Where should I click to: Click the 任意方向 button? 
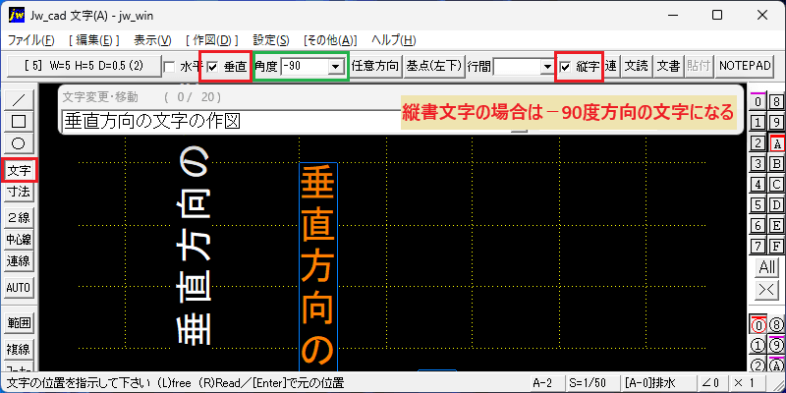[x=376, y=66]
